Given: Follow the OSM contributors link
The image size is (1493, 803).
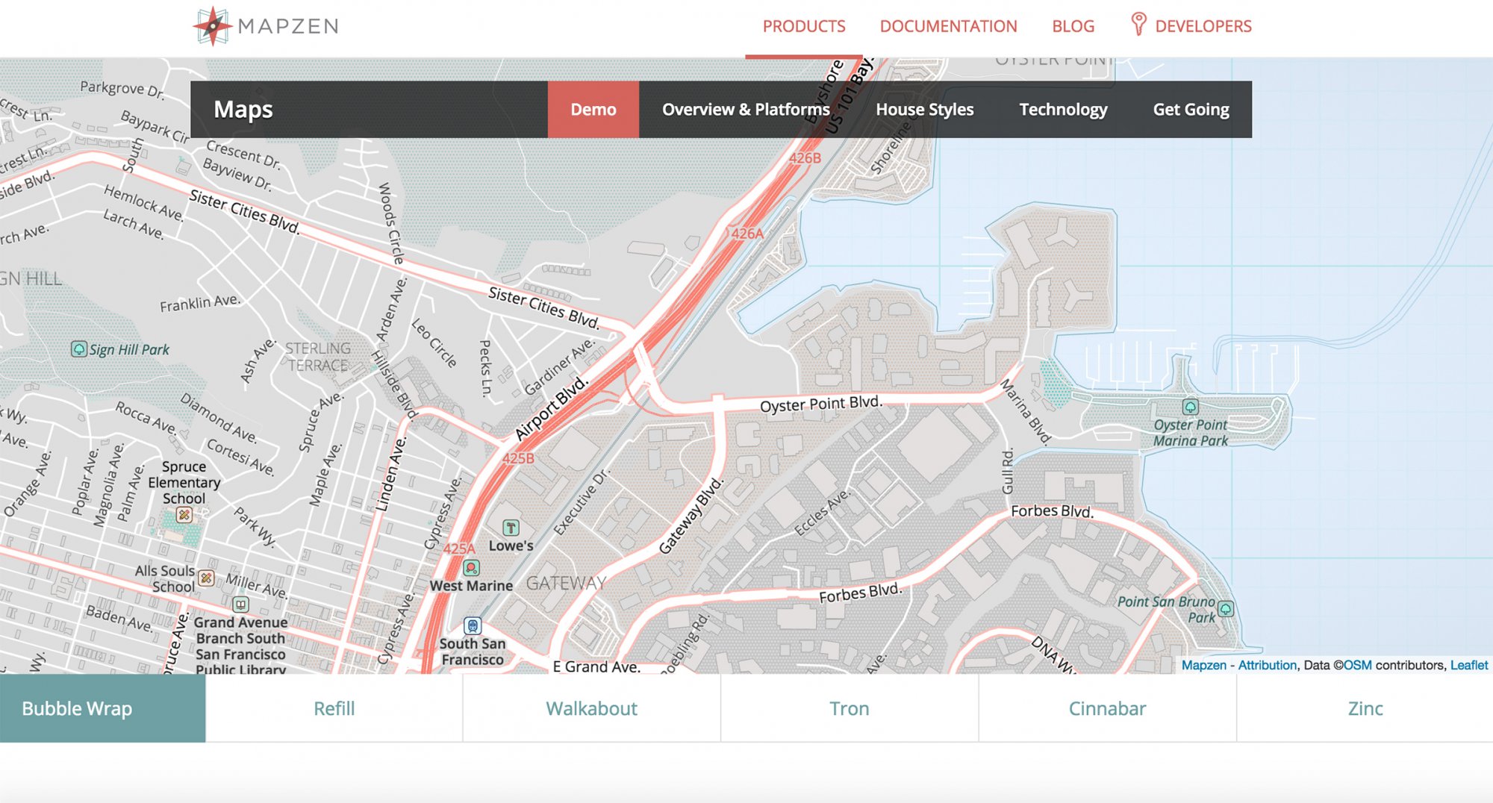Looking at the screenshot, I should tap(1357, 665).
